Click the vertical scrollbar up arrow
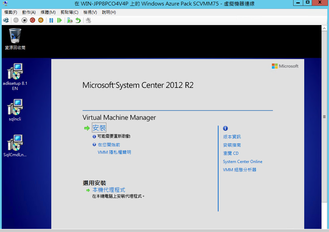This screenshot has width=329, height=232. click(x=324, y=28)
